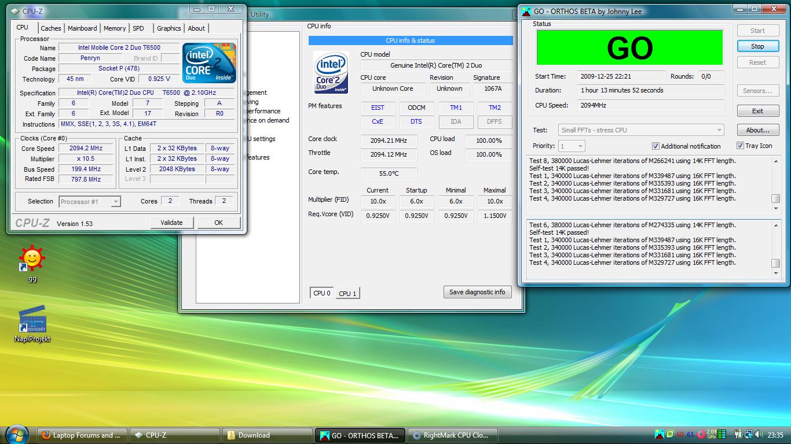The image size is (791, 444).
Task: Open the Memory tab in CPU-Z
Action: pyautogui.click(x=115, y=28)
